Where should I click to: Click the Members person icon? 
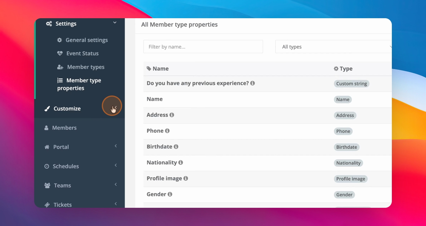(46, 128)
